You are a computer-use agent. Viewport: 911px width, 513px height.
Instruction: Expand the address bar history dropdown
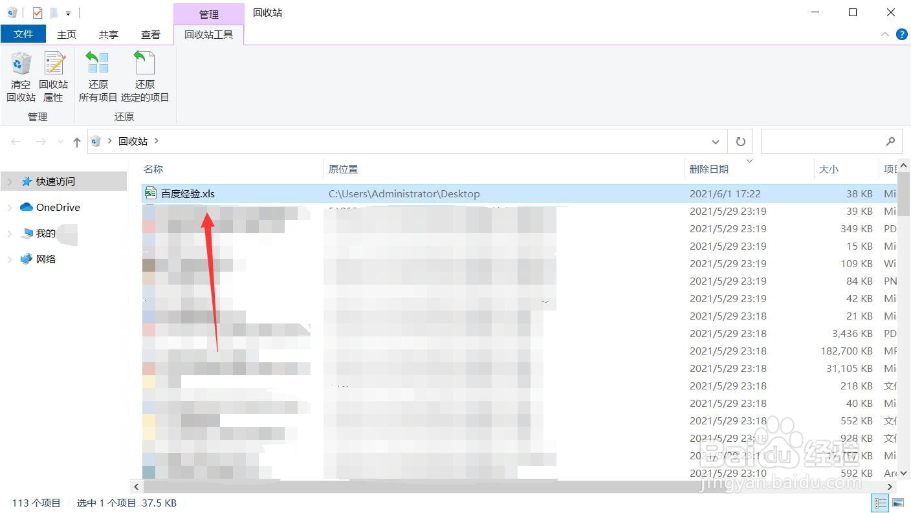(716, 142)
